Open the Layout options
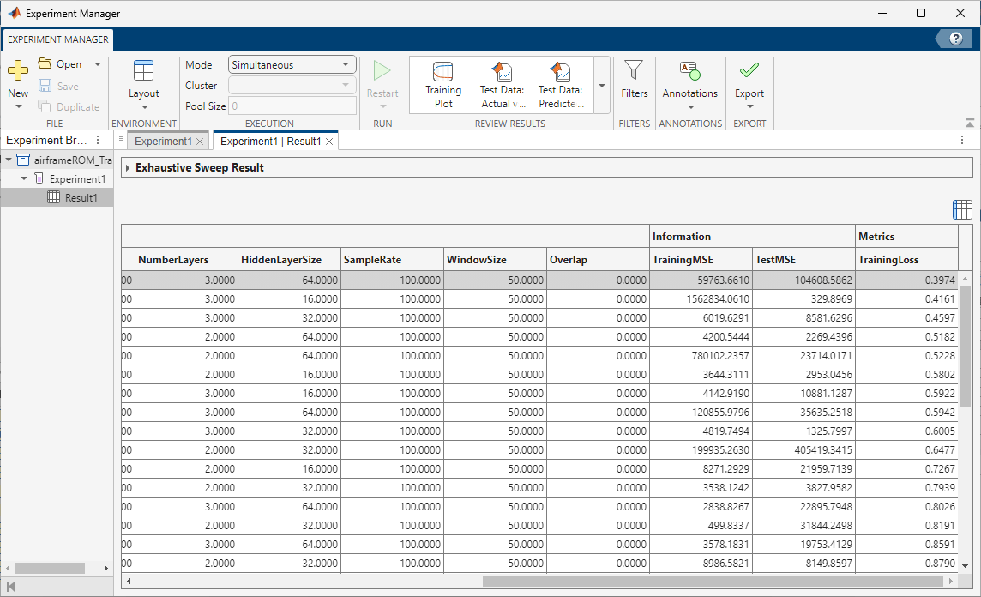This screenshot has height=597, width=981. tap(143, 81)
